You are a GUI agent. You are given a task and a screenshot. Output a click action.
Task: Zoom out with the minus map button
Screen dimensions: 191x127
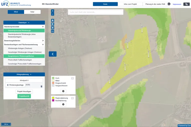pos(52,14)
